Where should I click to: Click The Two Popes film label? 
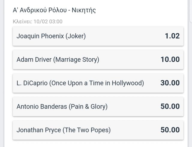pos(87,130)
